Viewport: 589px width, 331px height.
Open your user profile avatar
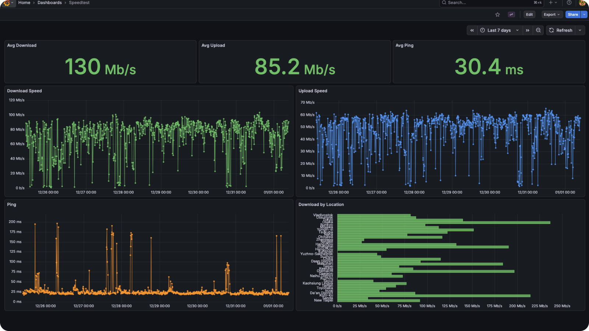coord(583,3)
